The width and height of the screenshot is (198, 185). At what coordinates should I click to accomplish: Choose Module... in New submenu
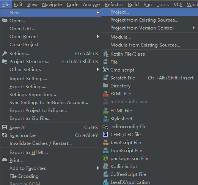150,37
